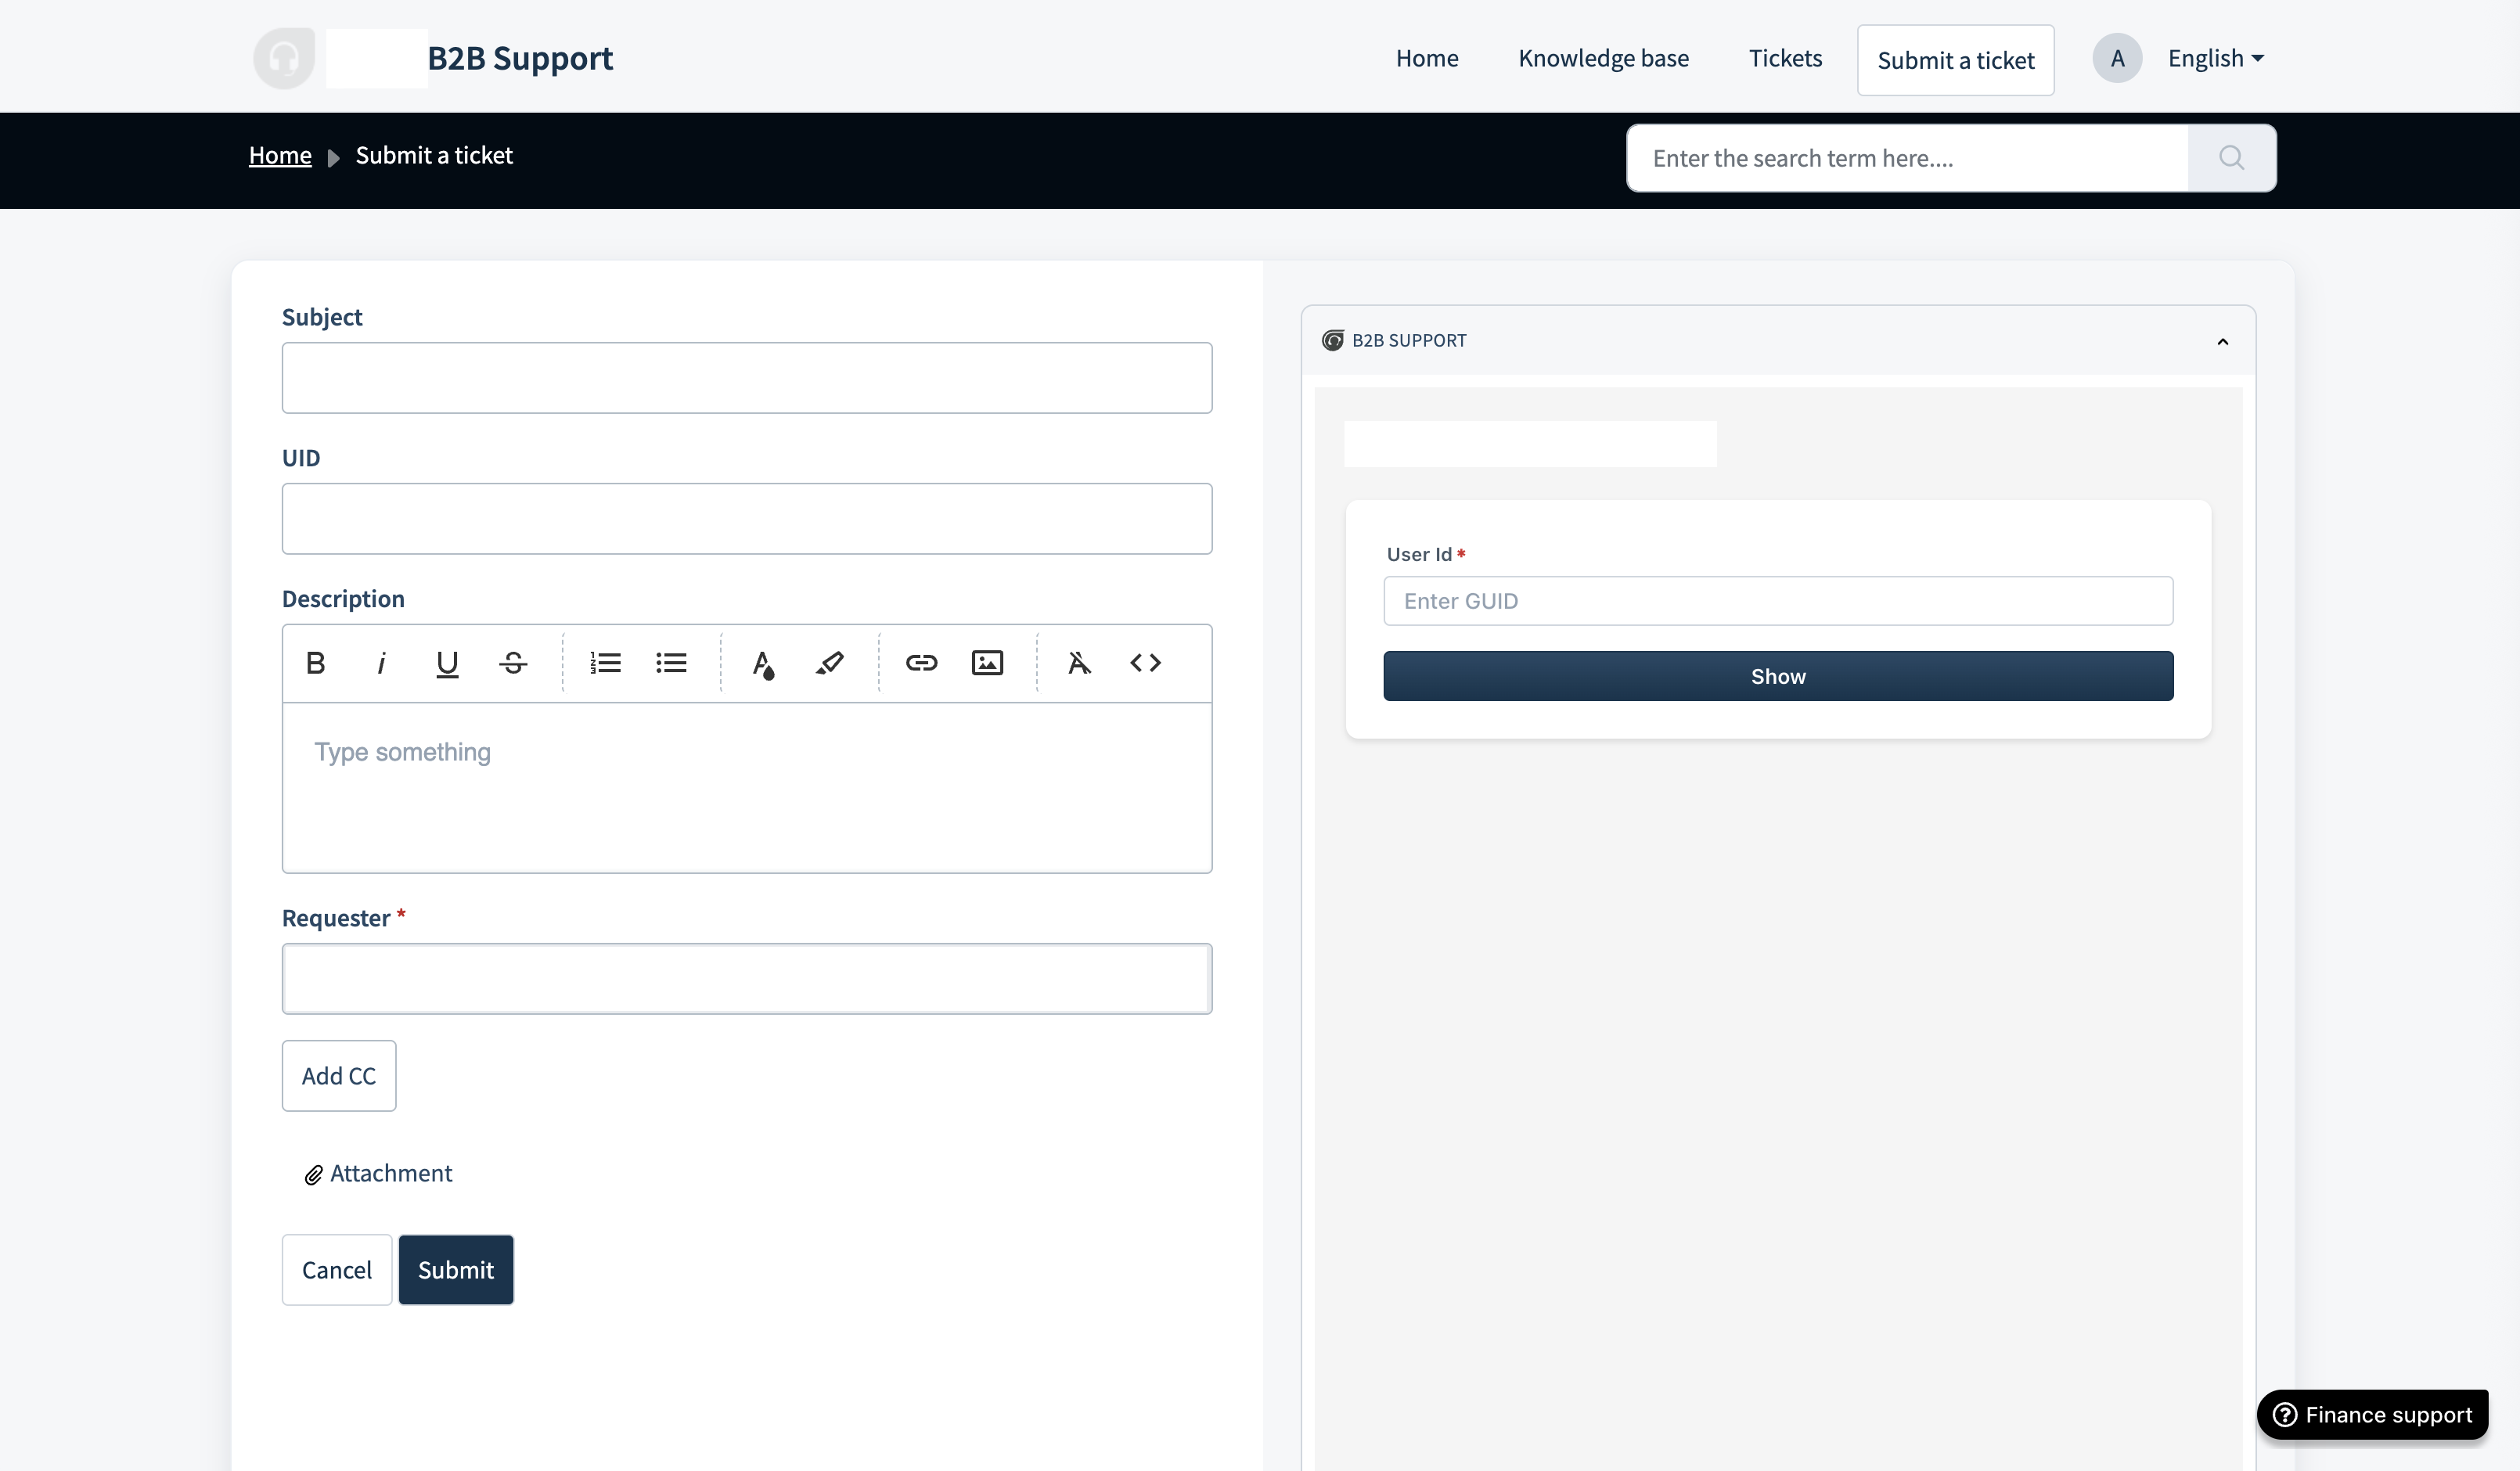The width and height of the screenshot is (2520, 1471).
Task: Toggle code view in the editor
Action: click(1145, 663)
